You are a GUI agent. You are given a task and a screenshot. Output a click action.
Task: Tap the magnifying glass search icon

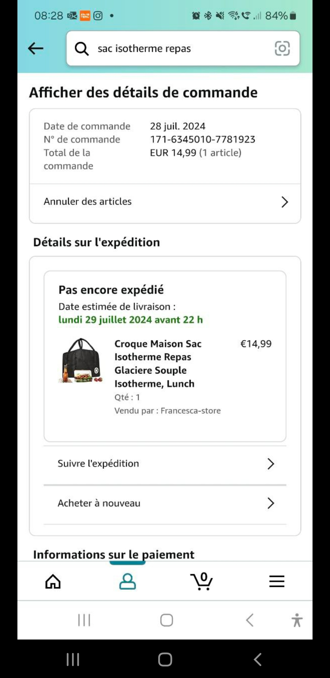(x=82, y=49)
